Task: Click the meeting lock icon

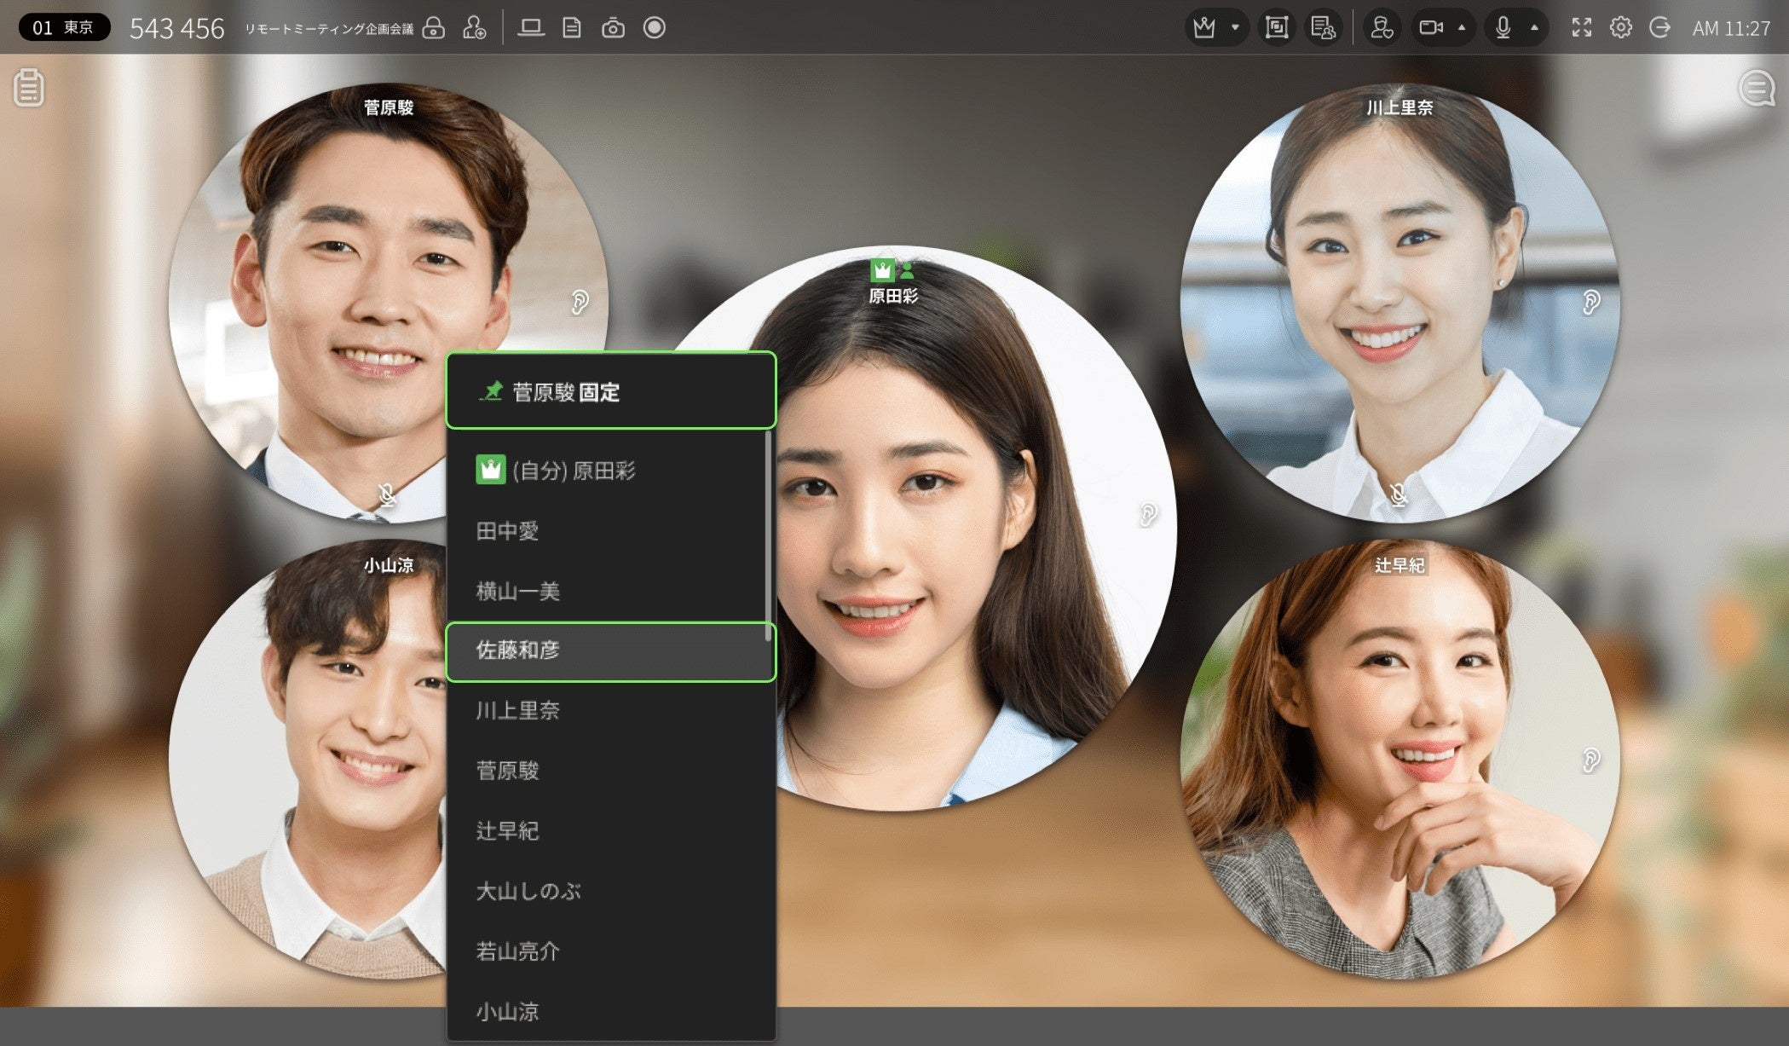Action: pyautogui.click(x=434, y=28)
